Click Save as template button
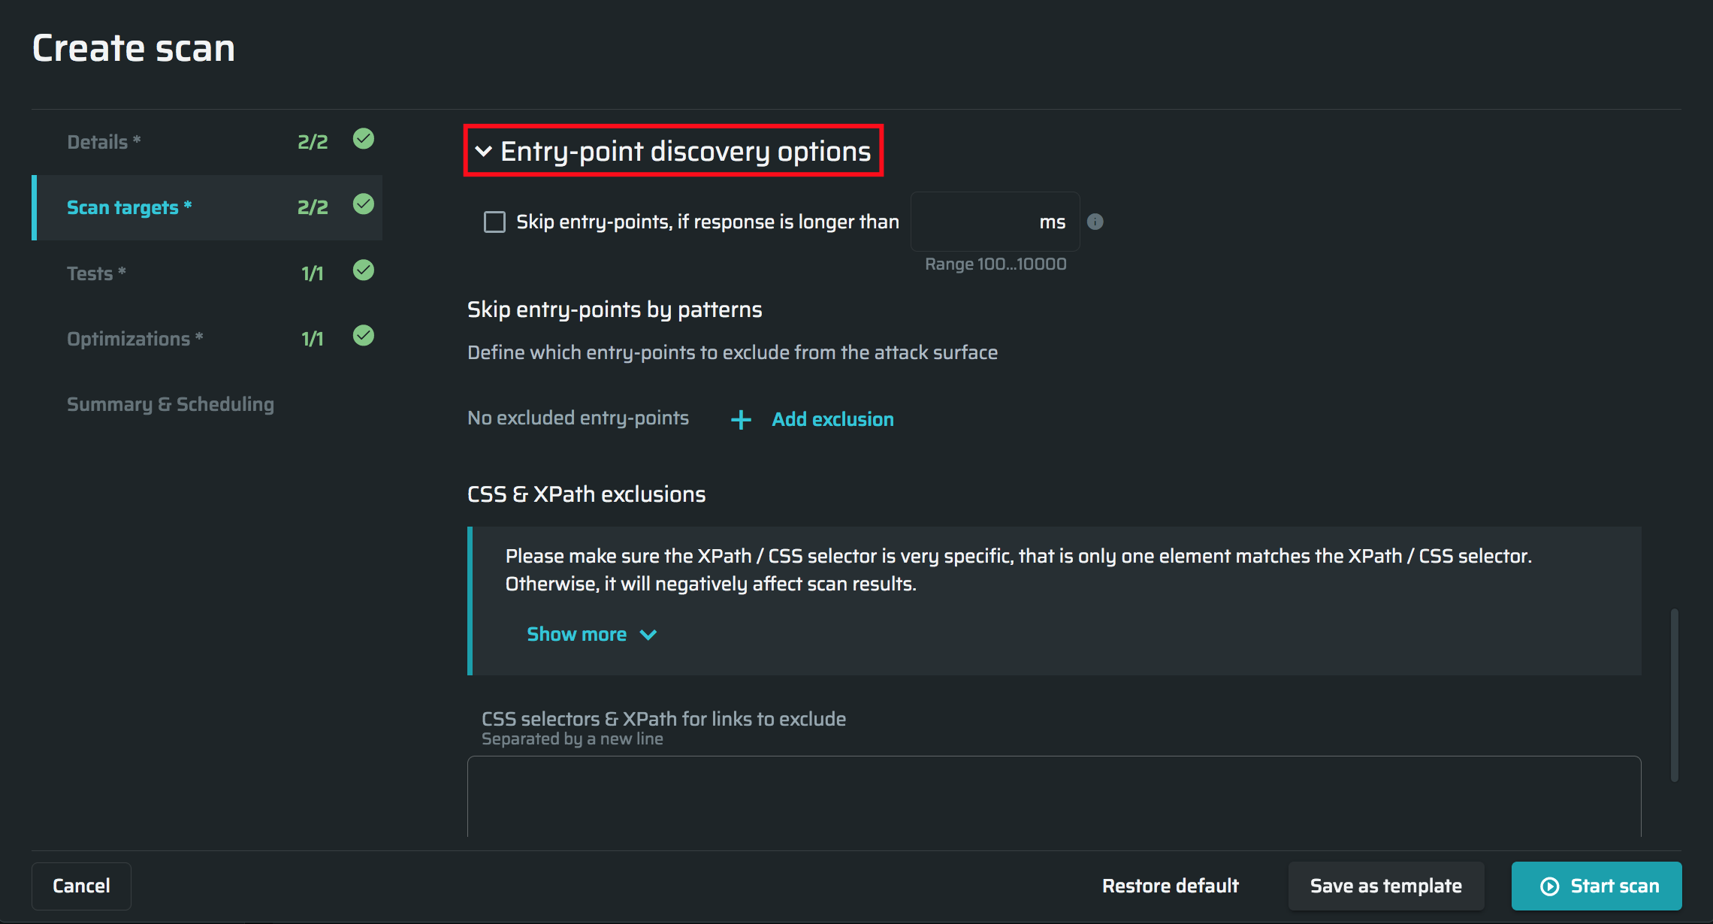Screen dimensions: 1713x924 point(1385,886)
